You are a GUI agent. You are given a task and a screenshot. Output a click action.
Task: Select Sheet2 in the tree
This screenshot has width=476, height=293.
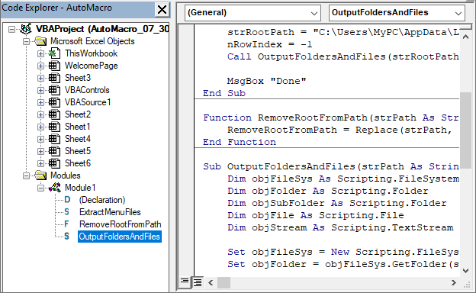[x=78, y=114]
